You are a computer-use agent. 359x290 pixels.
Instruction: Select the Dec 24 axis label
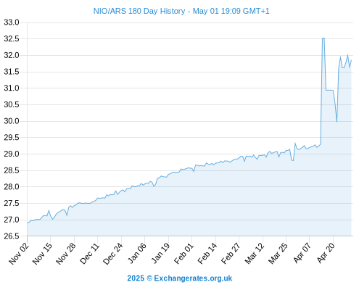point(113,254)
